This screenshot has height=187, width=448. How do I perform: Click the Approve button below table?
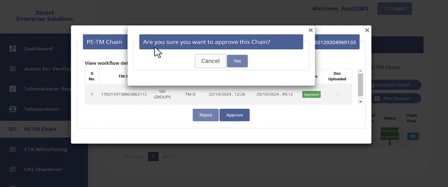(234, 115)
